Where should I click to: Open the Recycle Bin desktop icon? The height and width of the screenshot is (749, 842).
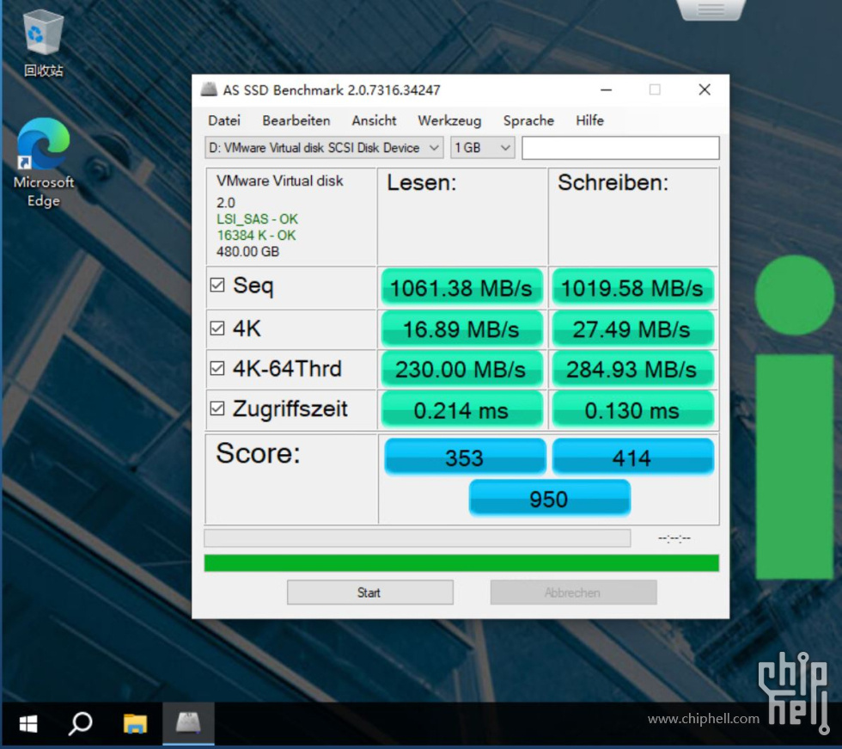(43, 43)
